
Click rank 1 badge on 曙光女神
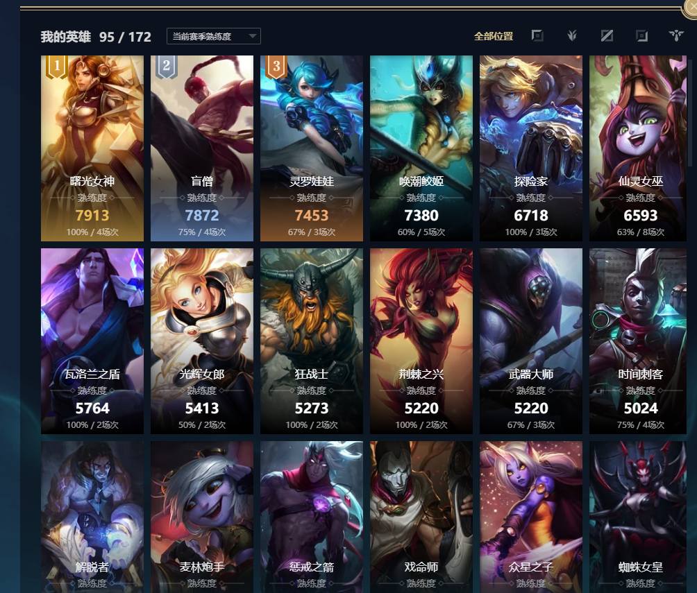click(x=56, y=67)
